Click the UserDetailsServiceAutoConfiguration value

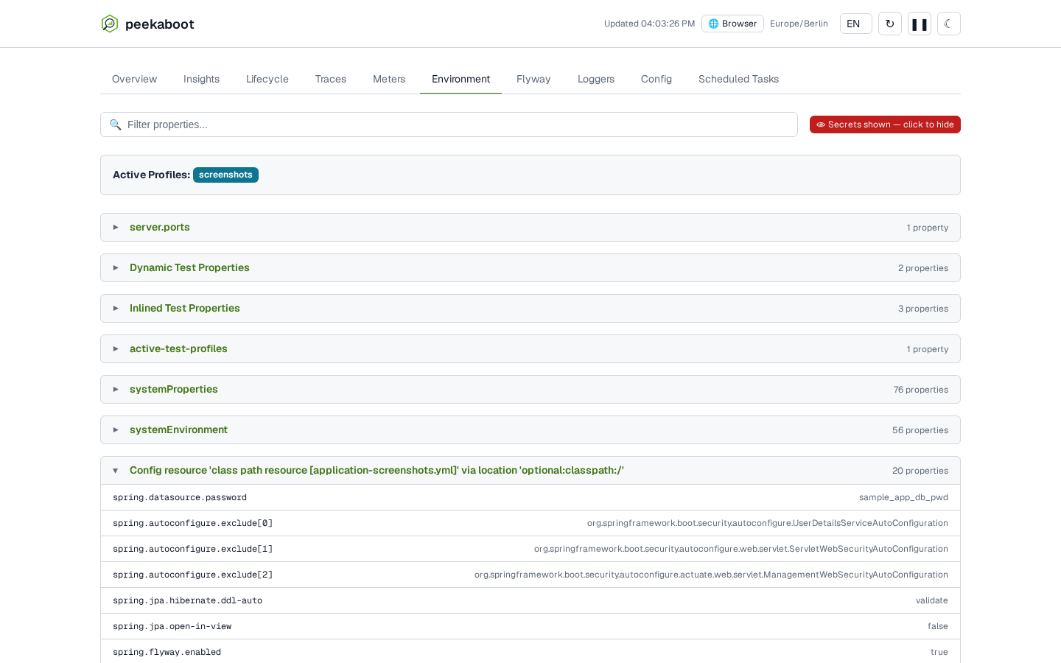click(768, 523)
